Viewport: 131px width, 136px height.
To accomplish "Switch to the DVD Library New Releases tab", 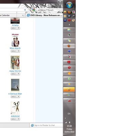I will click(x=45, y=15).
